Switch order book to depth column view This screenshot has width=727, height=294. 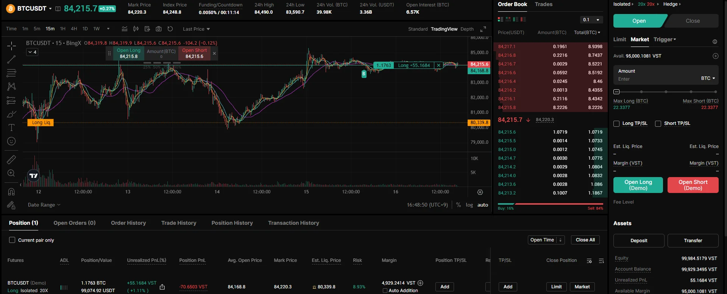pos(508,19)
